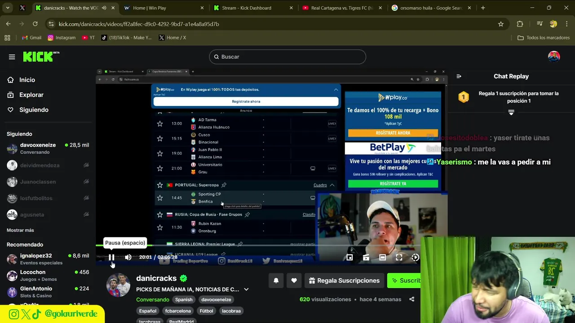Switch to the X pinned tab

(x=22, y=8)
